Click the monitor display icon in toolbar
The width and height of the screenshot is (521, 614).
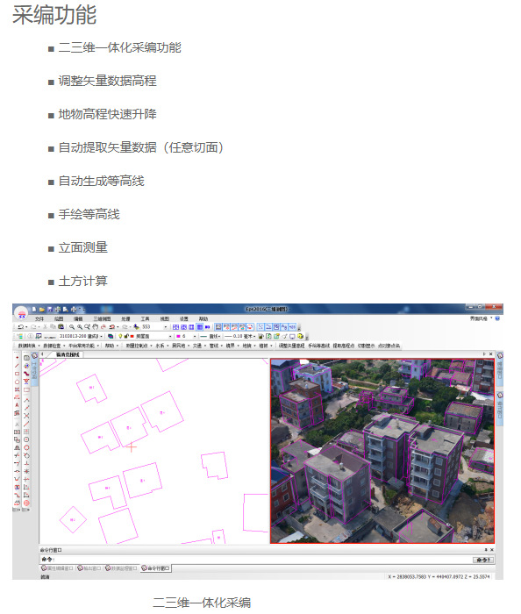pyautogui.click(x=292, y=336)
